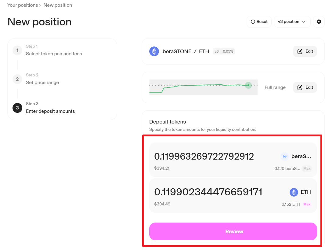Viewport: 325px width, 251px height.
Task: Click the beraSTONE/ETH pair token logo
Action: click(154, 51)
